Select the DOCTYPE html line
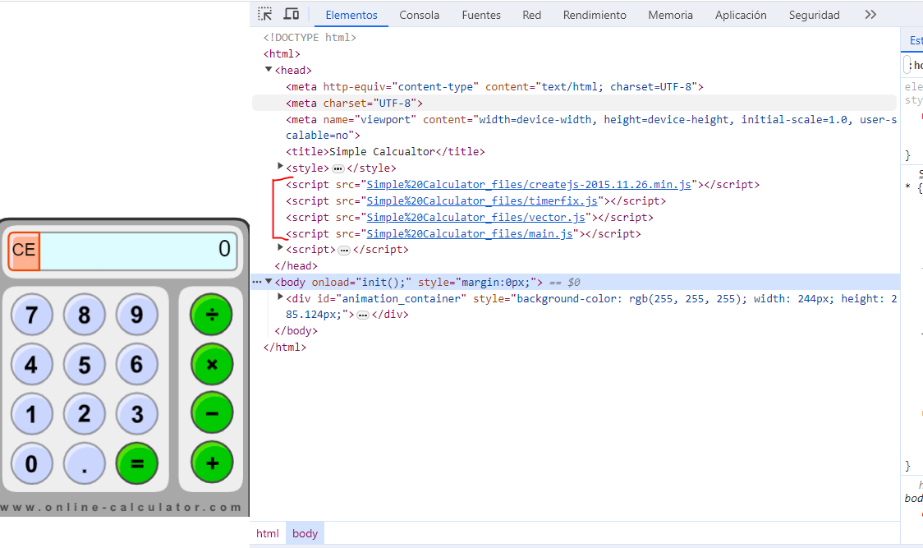This screenshot has width=923, height=548. tap(310, 37)
